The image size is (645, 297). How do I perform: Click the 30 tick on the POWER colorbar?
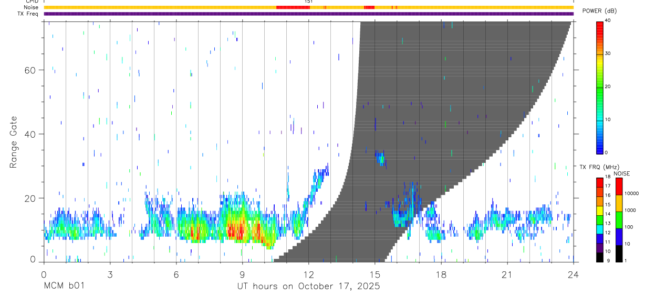608,53
